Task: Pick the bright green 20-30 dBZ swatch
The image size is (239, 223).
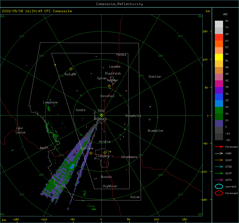Action: (x=219, y=110)
